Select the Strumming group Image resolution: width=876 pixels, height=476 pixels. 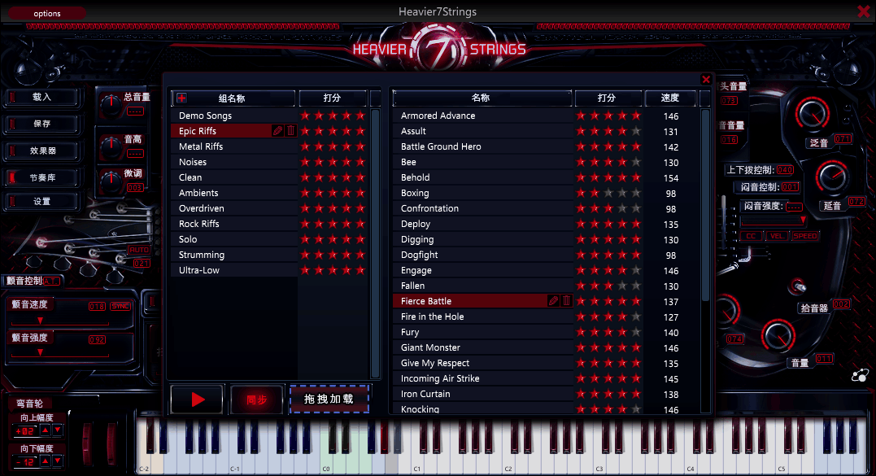click(233, 255)
